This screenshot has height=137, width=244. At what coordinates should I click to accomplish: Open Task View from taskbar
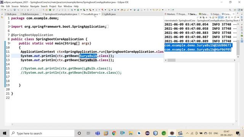[x=88, y=133]
